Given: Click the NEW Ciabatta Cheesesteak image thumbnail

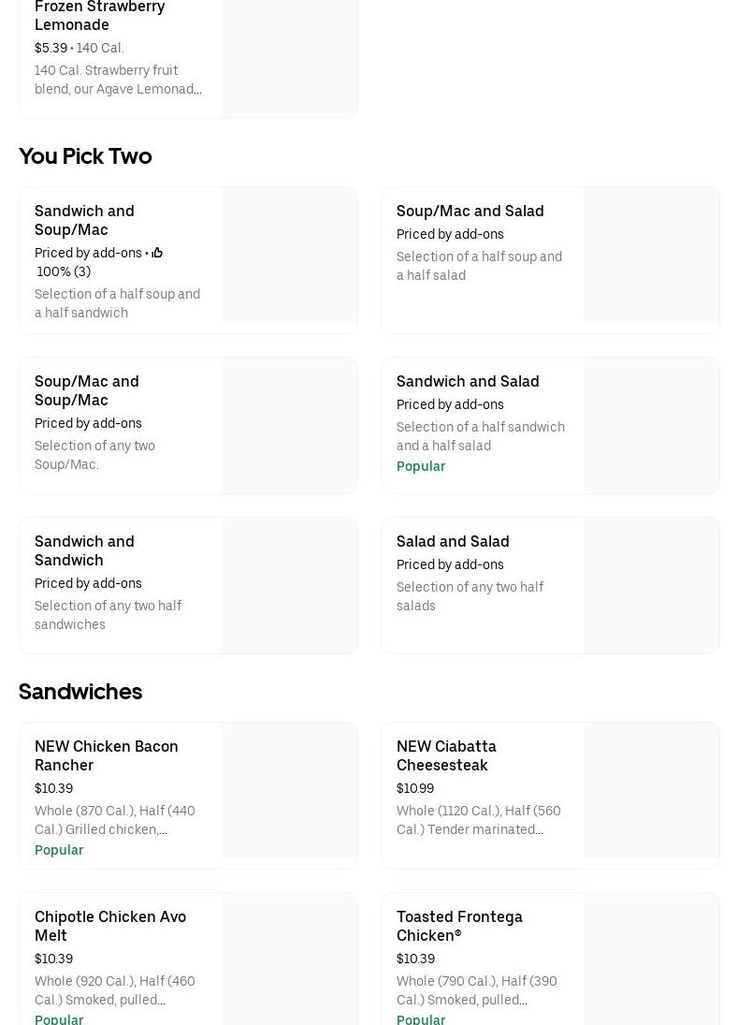Looking at the screenshot, I should click(x=651, y=790).
